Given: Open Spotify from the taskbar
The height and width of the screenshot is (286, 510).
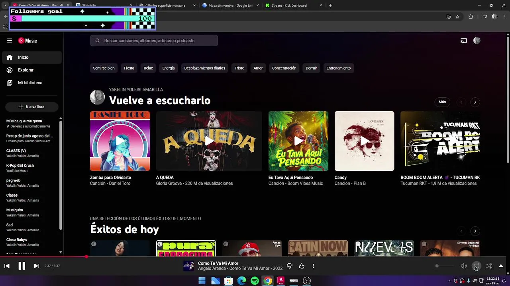Looking at the screenshot, I should pyautogui.click(x=255, y=281).
